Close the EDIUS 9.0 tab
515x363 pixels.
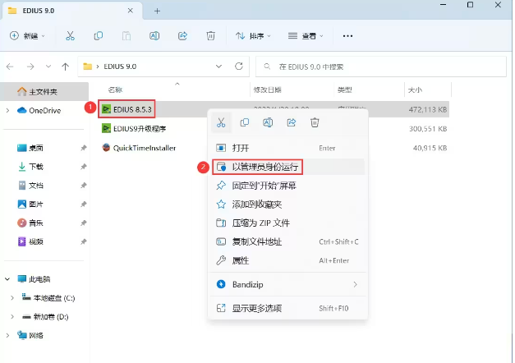point(130,11)
